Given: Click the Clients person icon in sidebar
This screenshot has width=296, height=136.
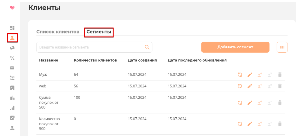Looking at the screenshot, I should coord(12,38).
